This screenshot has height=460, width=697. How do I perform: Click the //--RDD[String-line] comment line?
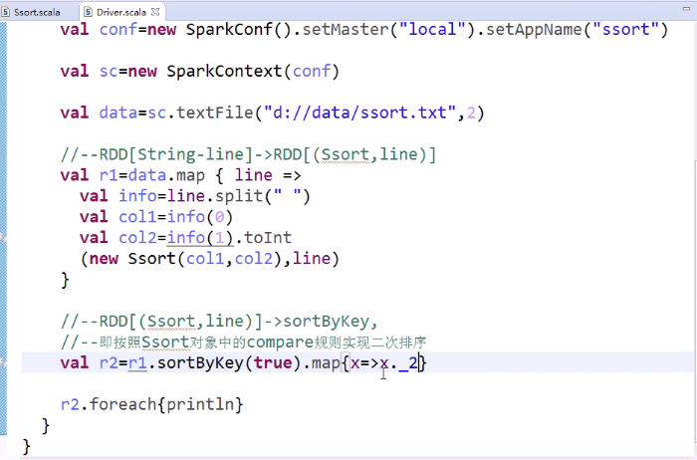point(248,154)
